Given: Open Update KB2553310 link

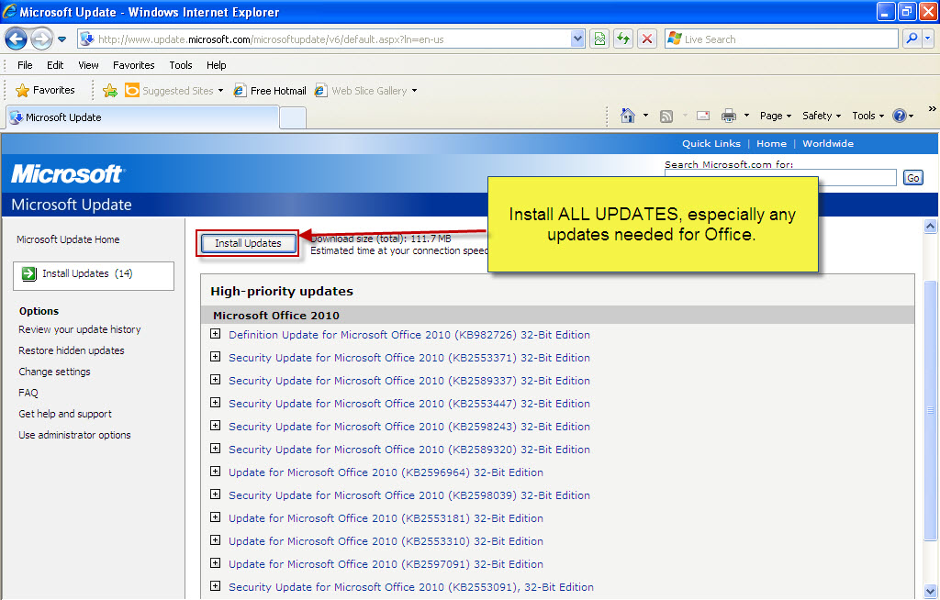Looking at the screenshot, I should click(x=386, y=541).
